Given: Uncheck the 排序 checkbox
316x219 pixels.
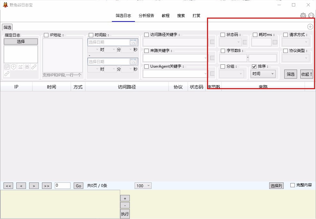Looking at the screenshot, I should (x=254, y=66).
